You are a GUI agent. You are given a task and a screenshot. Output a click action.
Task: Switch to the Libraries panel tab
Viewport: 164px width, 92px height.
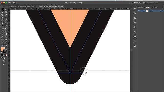coord(155,7)
